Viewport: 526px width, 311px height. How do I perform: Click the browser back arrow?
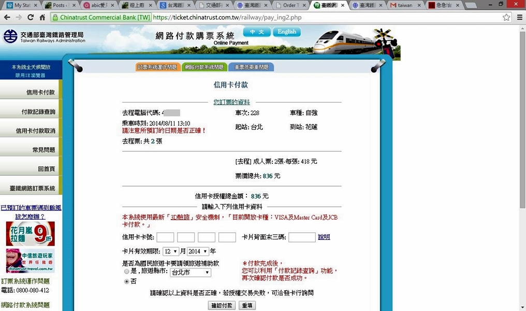(x=7, y=17)
